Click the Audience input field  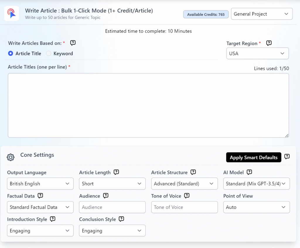(112, 207)
